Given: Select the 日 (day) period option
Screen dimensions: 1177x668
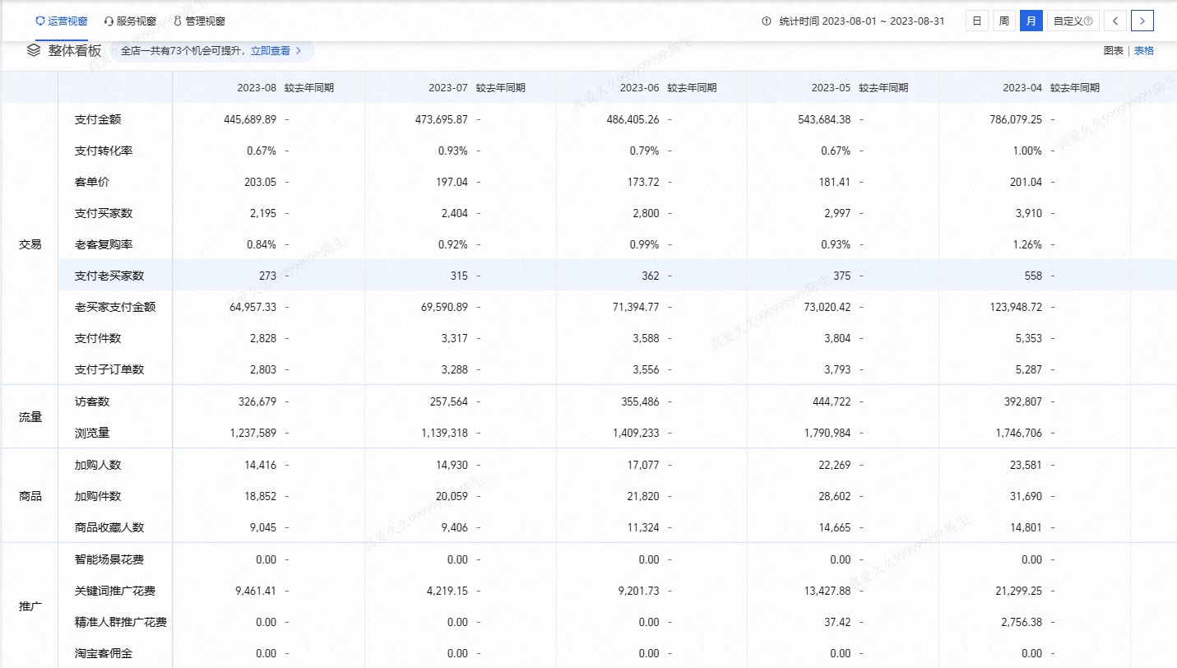Looking at the screenshot, I should click(x=976, y=21).
